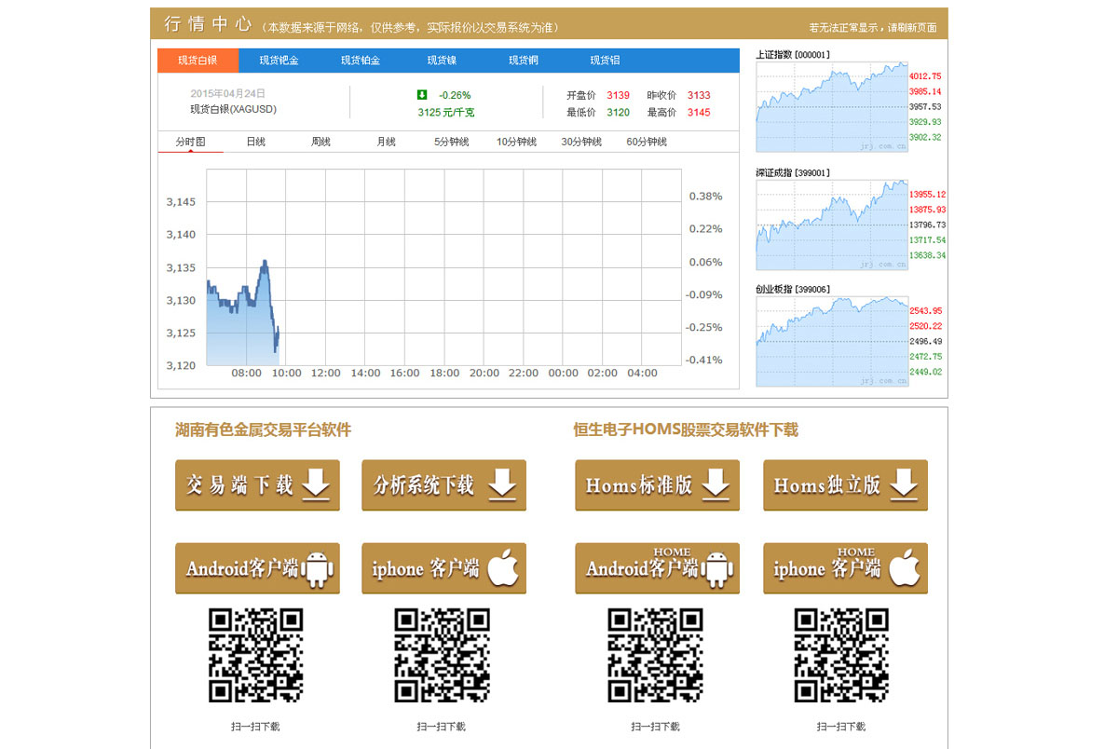Download the 交易端下载 trading client

pos(257,485)
